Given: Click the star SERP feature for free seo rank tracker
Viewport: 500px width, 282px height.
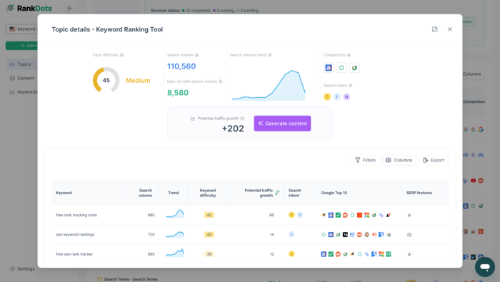Looking at the screenshot, I should pos(409,254).
